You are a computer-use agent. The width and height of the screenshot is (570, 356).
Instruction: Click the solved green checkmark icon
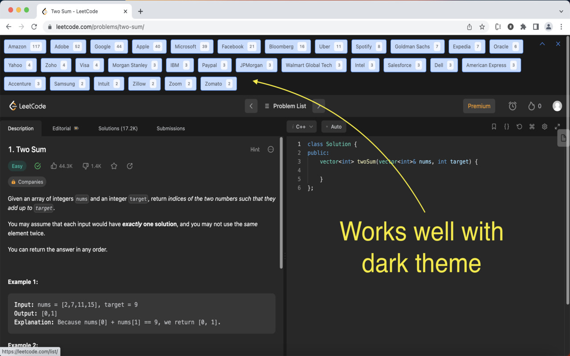[37, 166]
